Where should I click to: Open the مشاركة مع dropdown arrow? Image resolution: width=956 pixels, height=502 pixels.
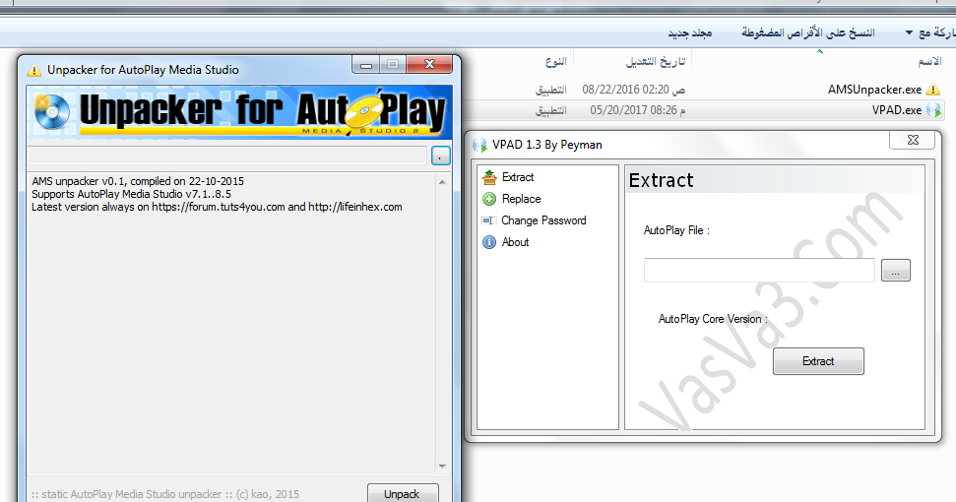click(x=909, y=32)
